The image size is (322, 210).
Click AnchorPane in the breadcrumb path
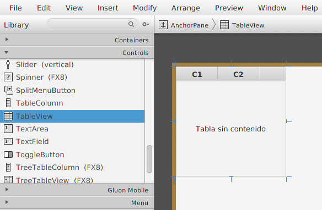click(x=190, y=25)
